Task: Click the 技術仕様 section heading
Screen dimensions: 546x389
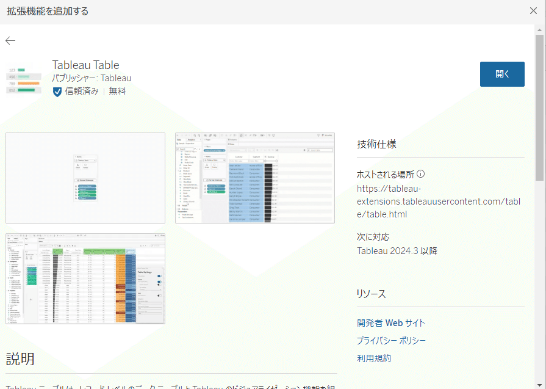Action: pos(376,144)
